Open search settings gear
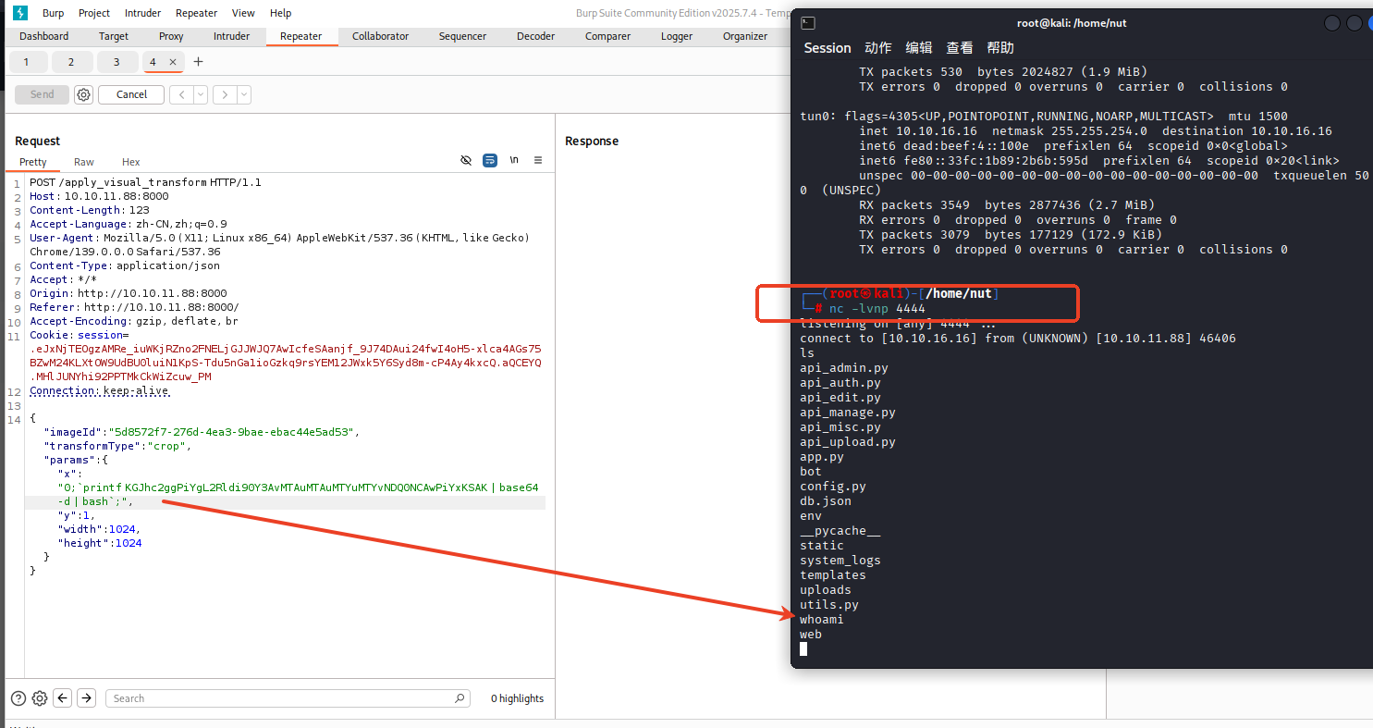 40,698
